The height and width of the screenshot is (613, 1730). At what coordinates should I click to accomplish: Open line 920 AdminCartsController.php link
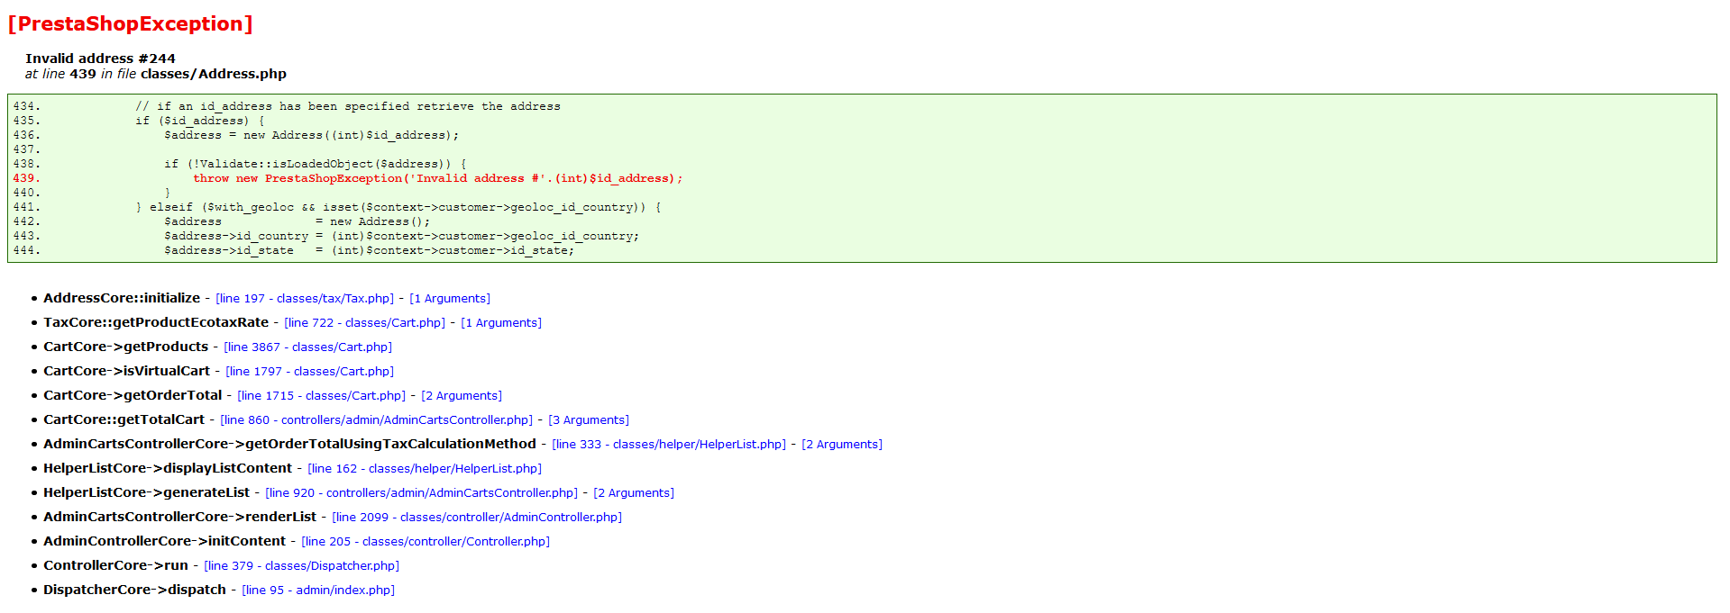422,493
